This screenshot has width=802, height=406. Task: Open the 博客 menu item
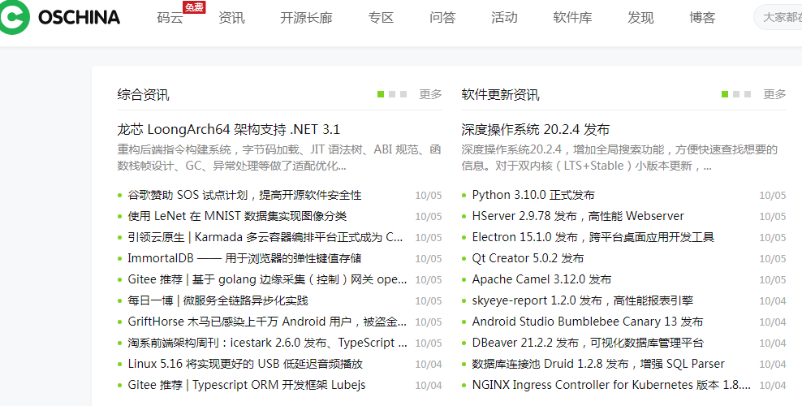point(702,18)
